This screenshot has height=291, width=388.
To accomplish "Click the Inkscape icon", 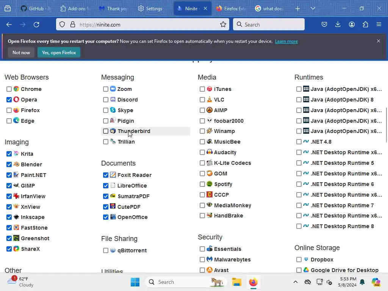I will click(16, 217).
